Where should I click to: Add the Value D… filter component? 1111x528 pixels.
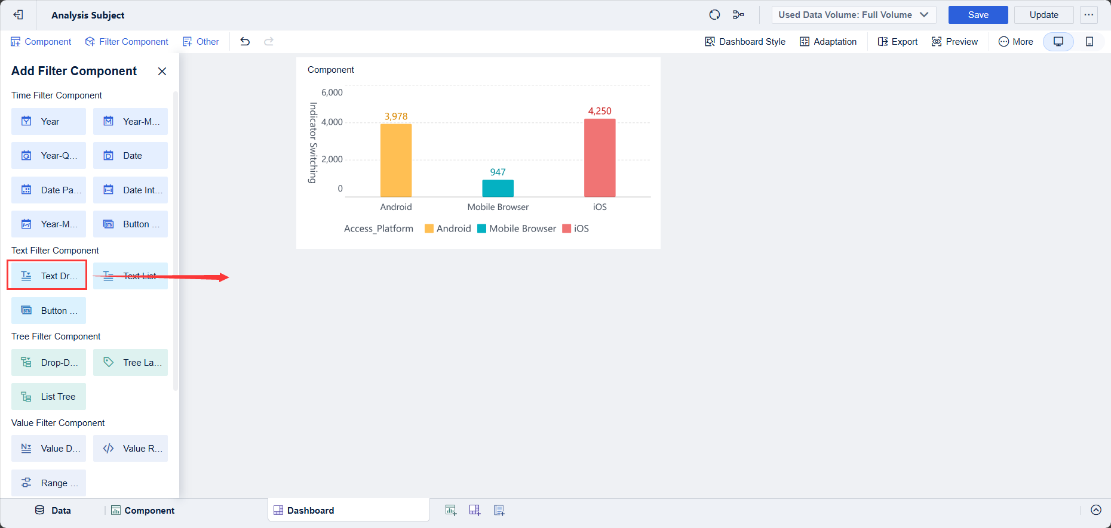[48, 449]
